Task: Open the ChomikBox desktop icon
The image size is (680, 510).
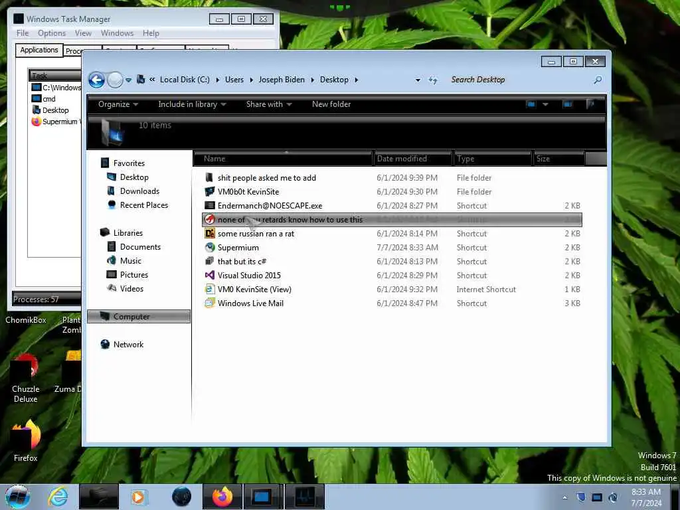Action: 26,320
